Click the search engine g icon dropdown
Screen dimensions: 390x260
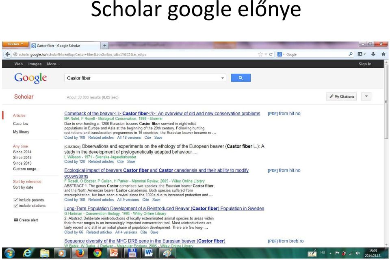pos(281,54)
